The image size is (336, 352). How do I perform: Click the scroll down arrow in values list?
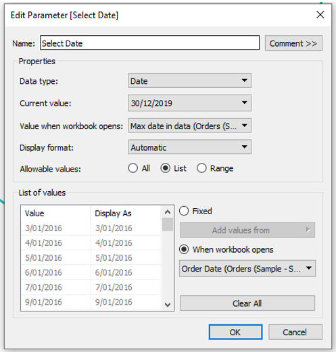(168, 305)
